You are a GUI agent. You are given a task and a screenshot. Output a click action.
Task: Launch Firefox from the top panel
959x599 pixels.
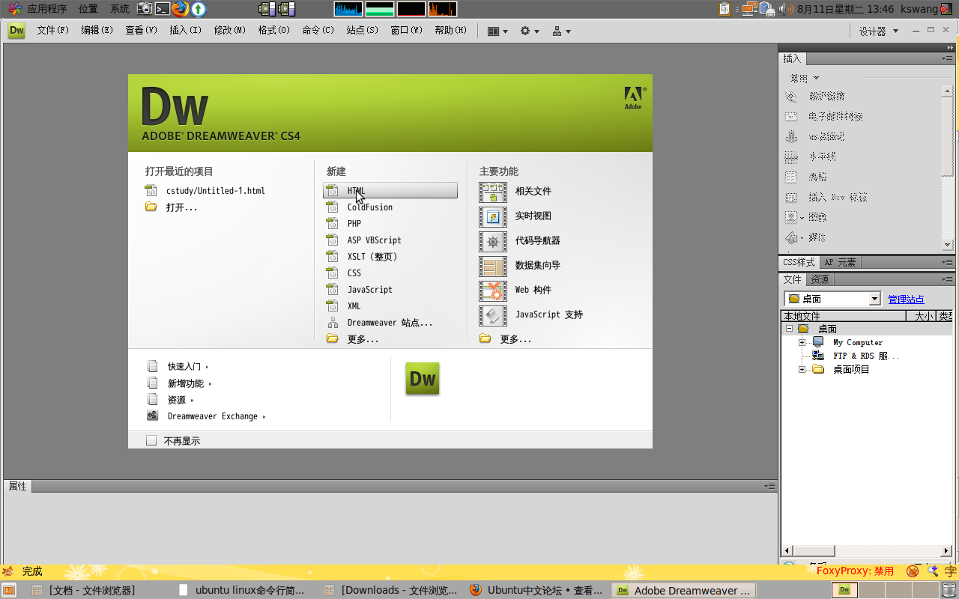(x=181, y=9)
